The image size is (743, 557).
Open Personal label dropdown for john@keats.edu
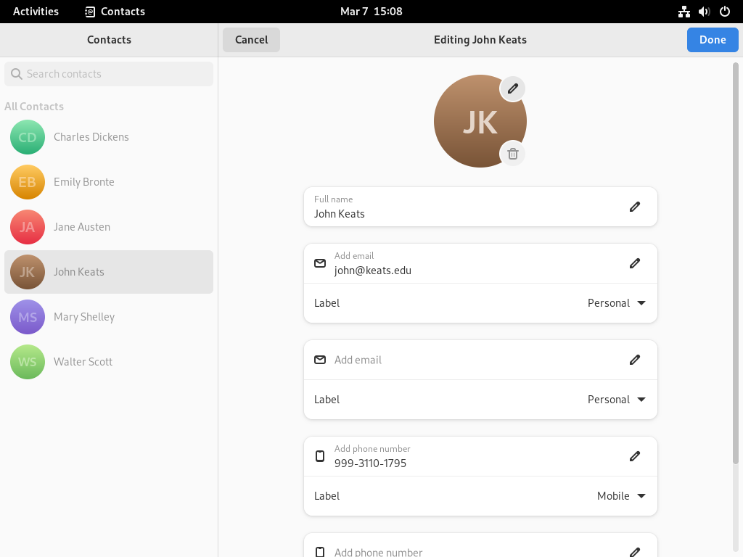point(617,303)
